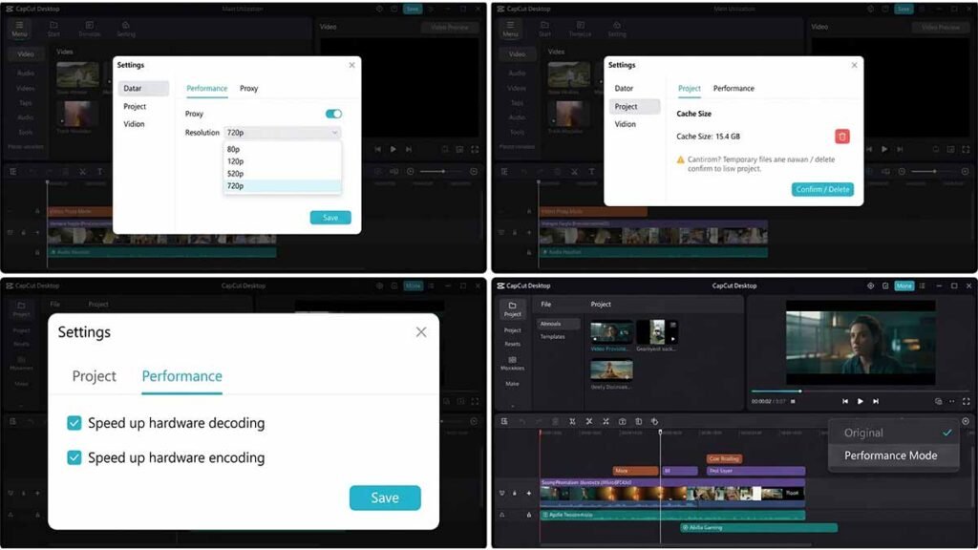Open the File menu in the editor media panel
Viewport: 978px width, 550px height.
click(545, 305)
